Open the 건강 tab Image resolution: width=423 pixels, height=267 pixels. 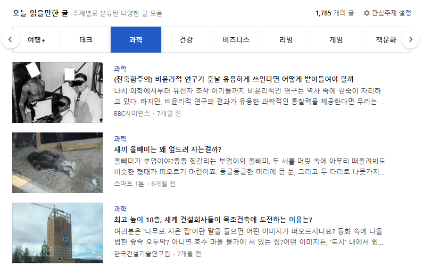pos(186,40)
